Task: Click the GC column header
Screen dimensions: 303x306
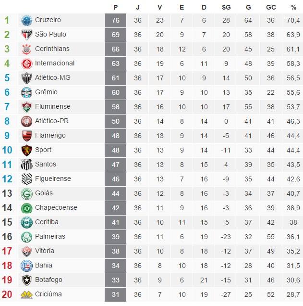Action: pyautogui.click(x=271, y=7)
